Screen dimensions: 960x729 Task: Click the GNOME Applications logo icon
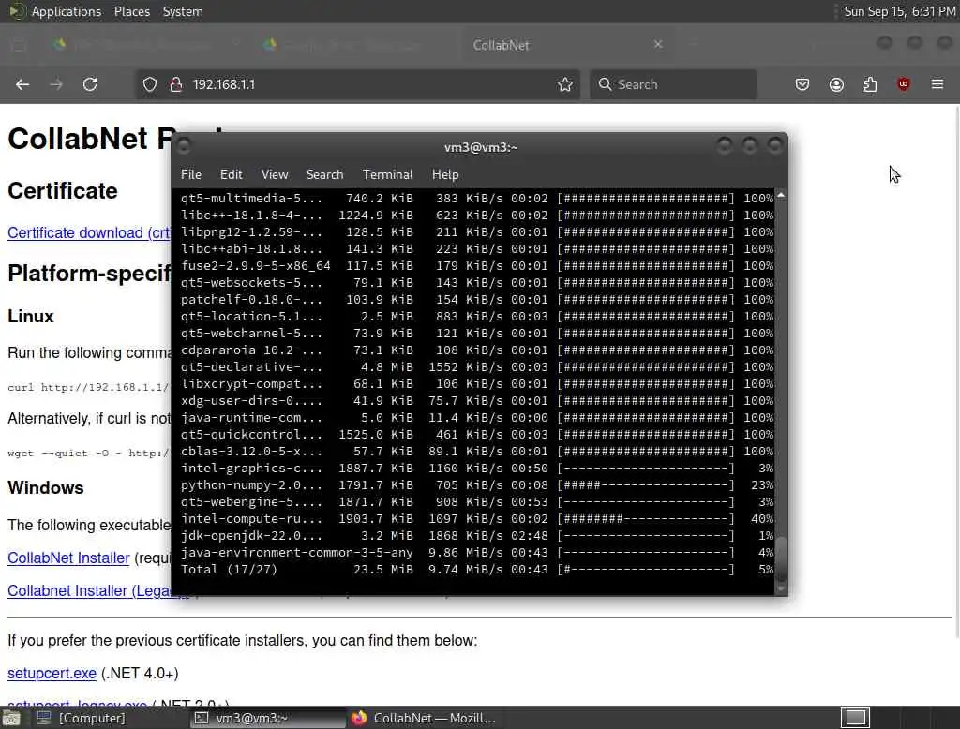click(x=17, y=11)
